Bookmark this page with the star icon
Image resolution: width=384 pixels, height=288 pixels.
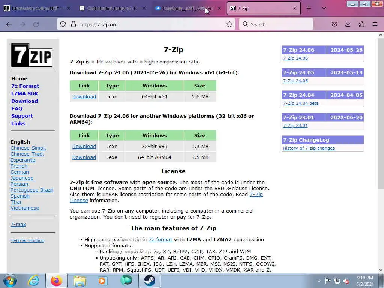(x=229, y=24)
